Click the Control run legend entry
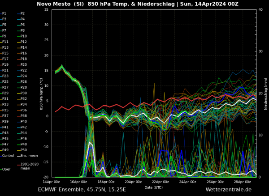 point(8,155)
